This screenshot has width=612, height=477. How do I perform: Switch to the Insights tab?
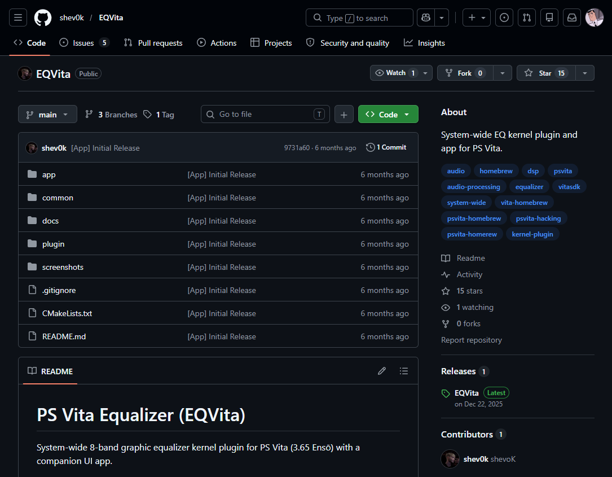(x=424, y=43)
